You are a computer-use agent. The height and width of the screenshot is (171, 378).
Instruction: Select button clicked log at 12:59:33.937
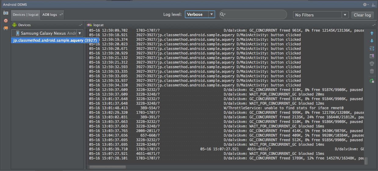click(195, 81)
